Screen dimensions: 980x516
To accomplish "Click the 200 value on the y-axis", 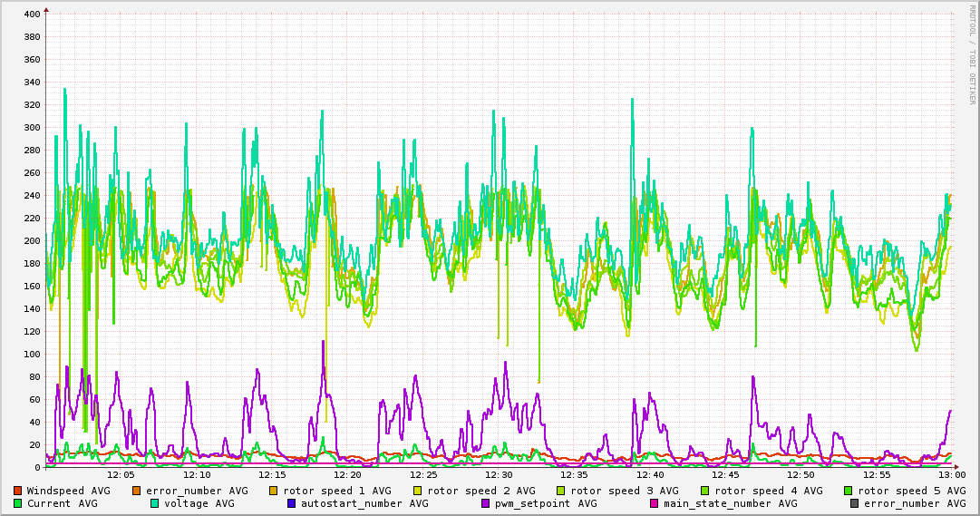I will coord(31,241).
